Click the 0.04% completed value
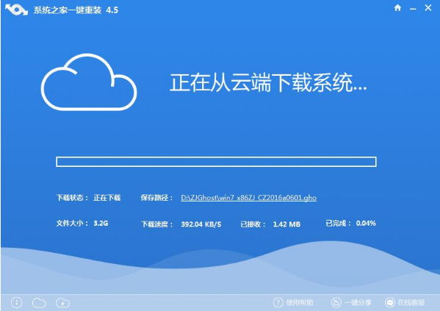 click(366, 224)
